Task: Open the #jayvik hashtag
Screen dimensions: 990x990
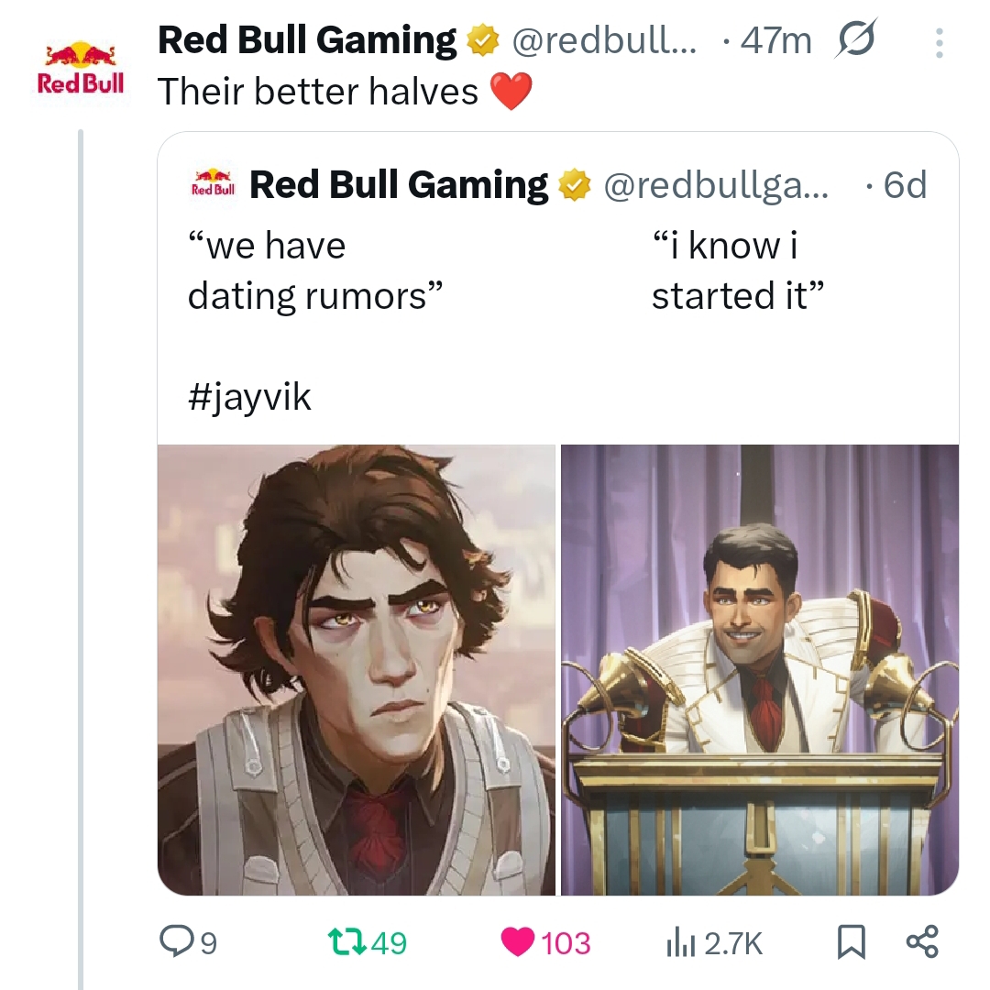Action: 249,397
